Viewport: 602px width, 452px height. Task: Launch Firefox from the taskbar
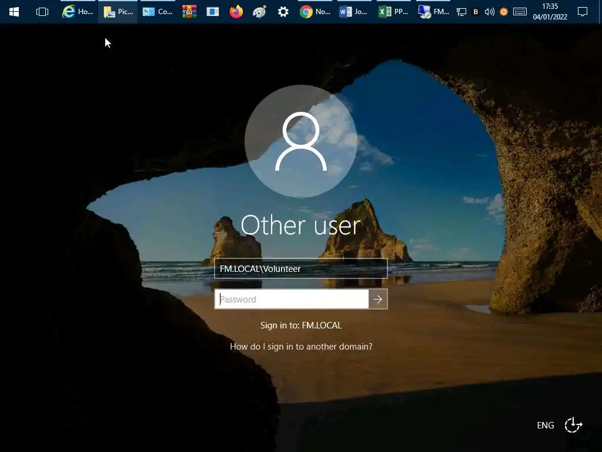click(x=236, y=12)
